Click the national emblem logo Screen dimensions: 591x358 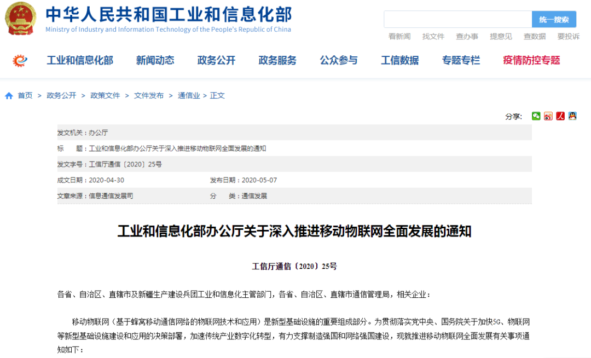point(20,19)
